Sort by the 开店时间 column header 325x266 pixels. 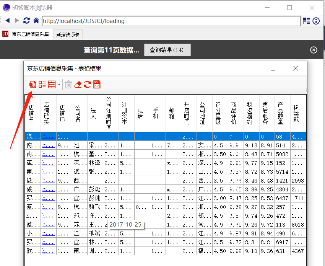189,113
